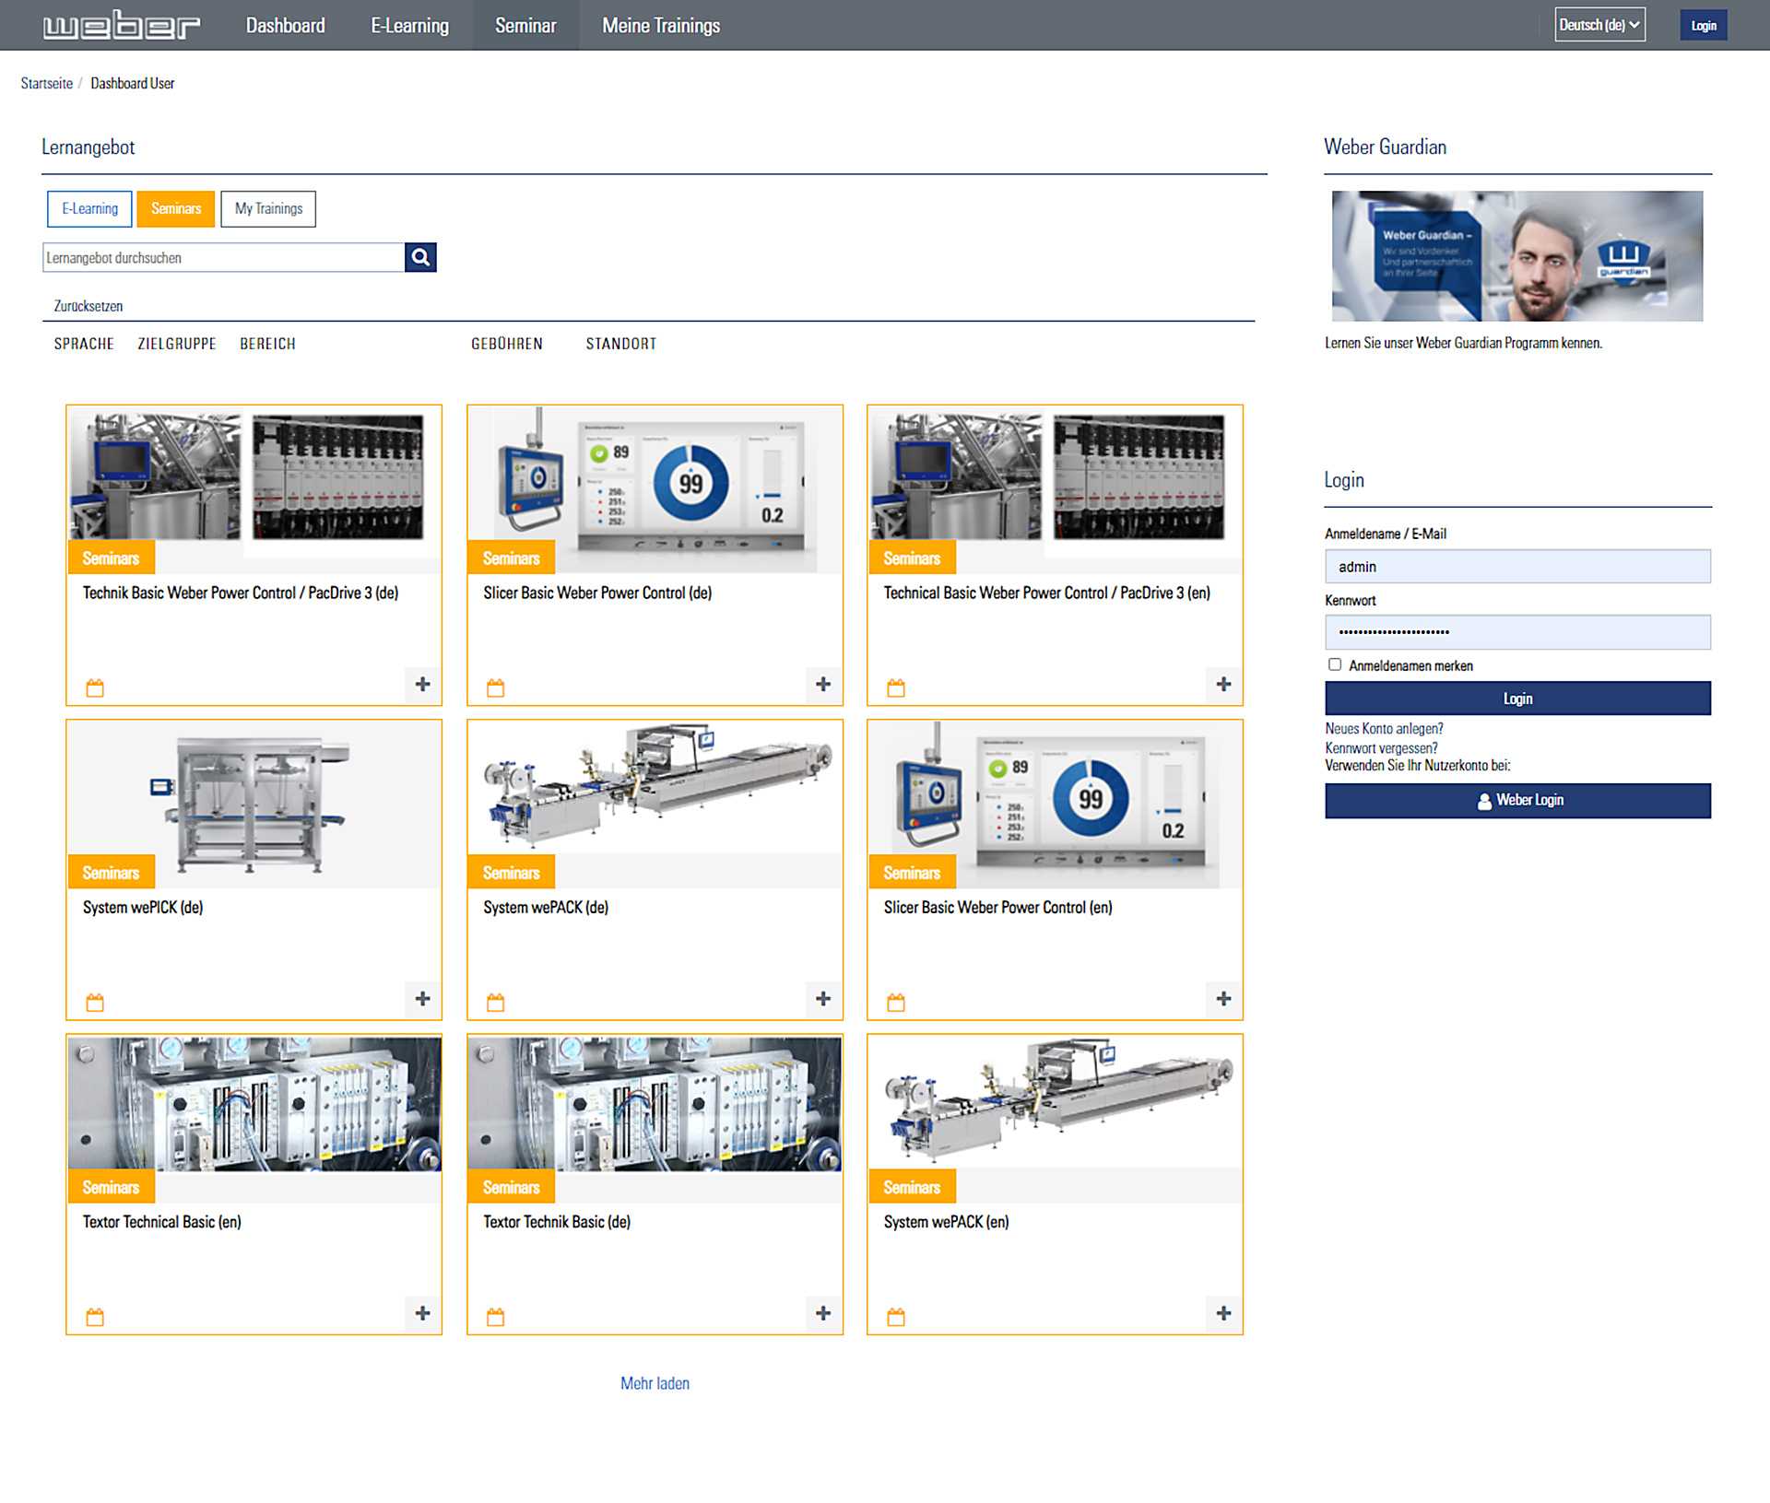Open calendar icon on Slicer Basic Weber Power Control (en) card
1770x1503 pixels.
896,1003
